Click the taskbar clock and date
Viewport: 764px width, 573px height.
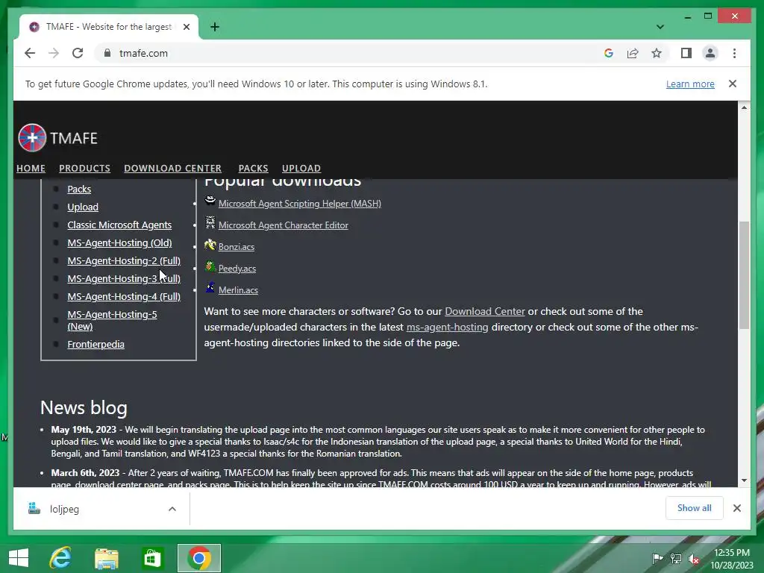(732, 559)
